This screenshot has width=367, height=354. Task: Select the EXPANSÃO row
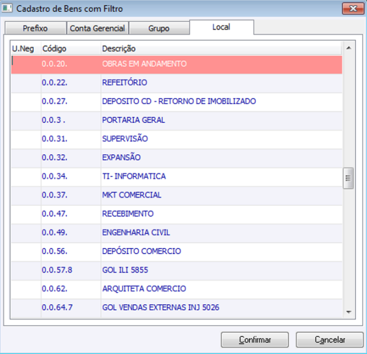[176, 158]
